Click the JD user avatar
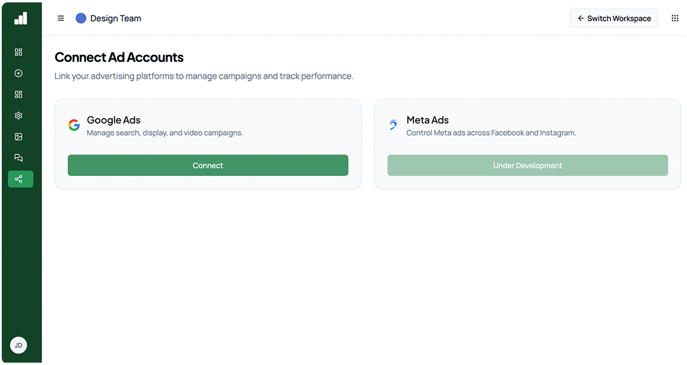This screenshot has height=365, width=687. click(x=18, y=345)
